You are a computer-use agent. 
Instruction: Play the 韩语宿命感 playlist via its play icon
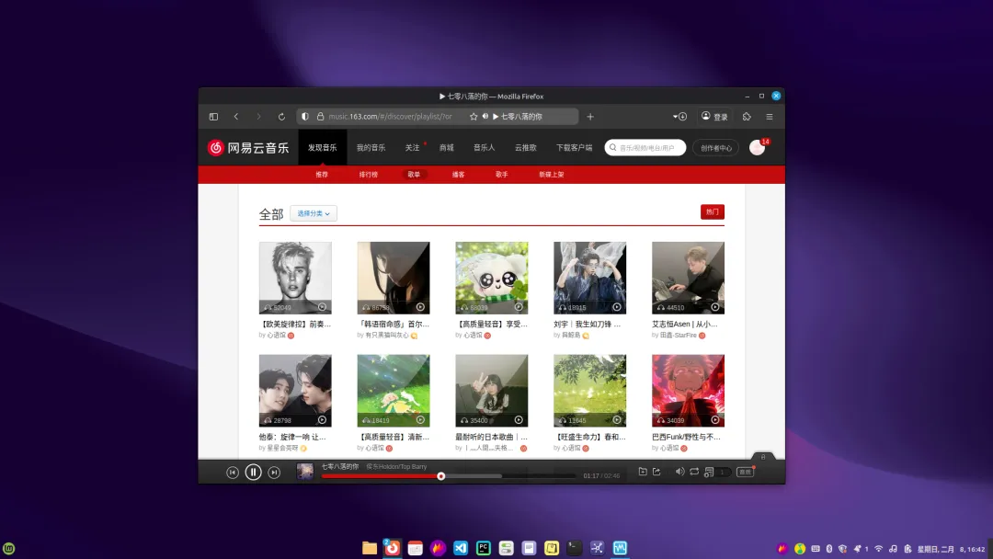point(420,307)
